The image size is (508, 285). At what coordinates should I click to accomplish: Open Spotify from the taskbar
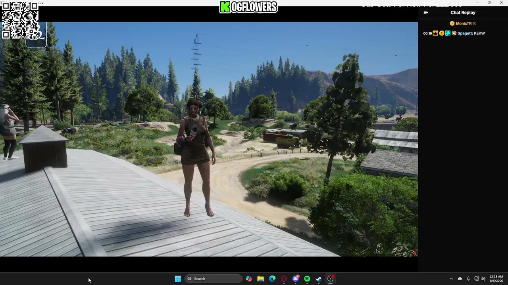click(307, 279)
